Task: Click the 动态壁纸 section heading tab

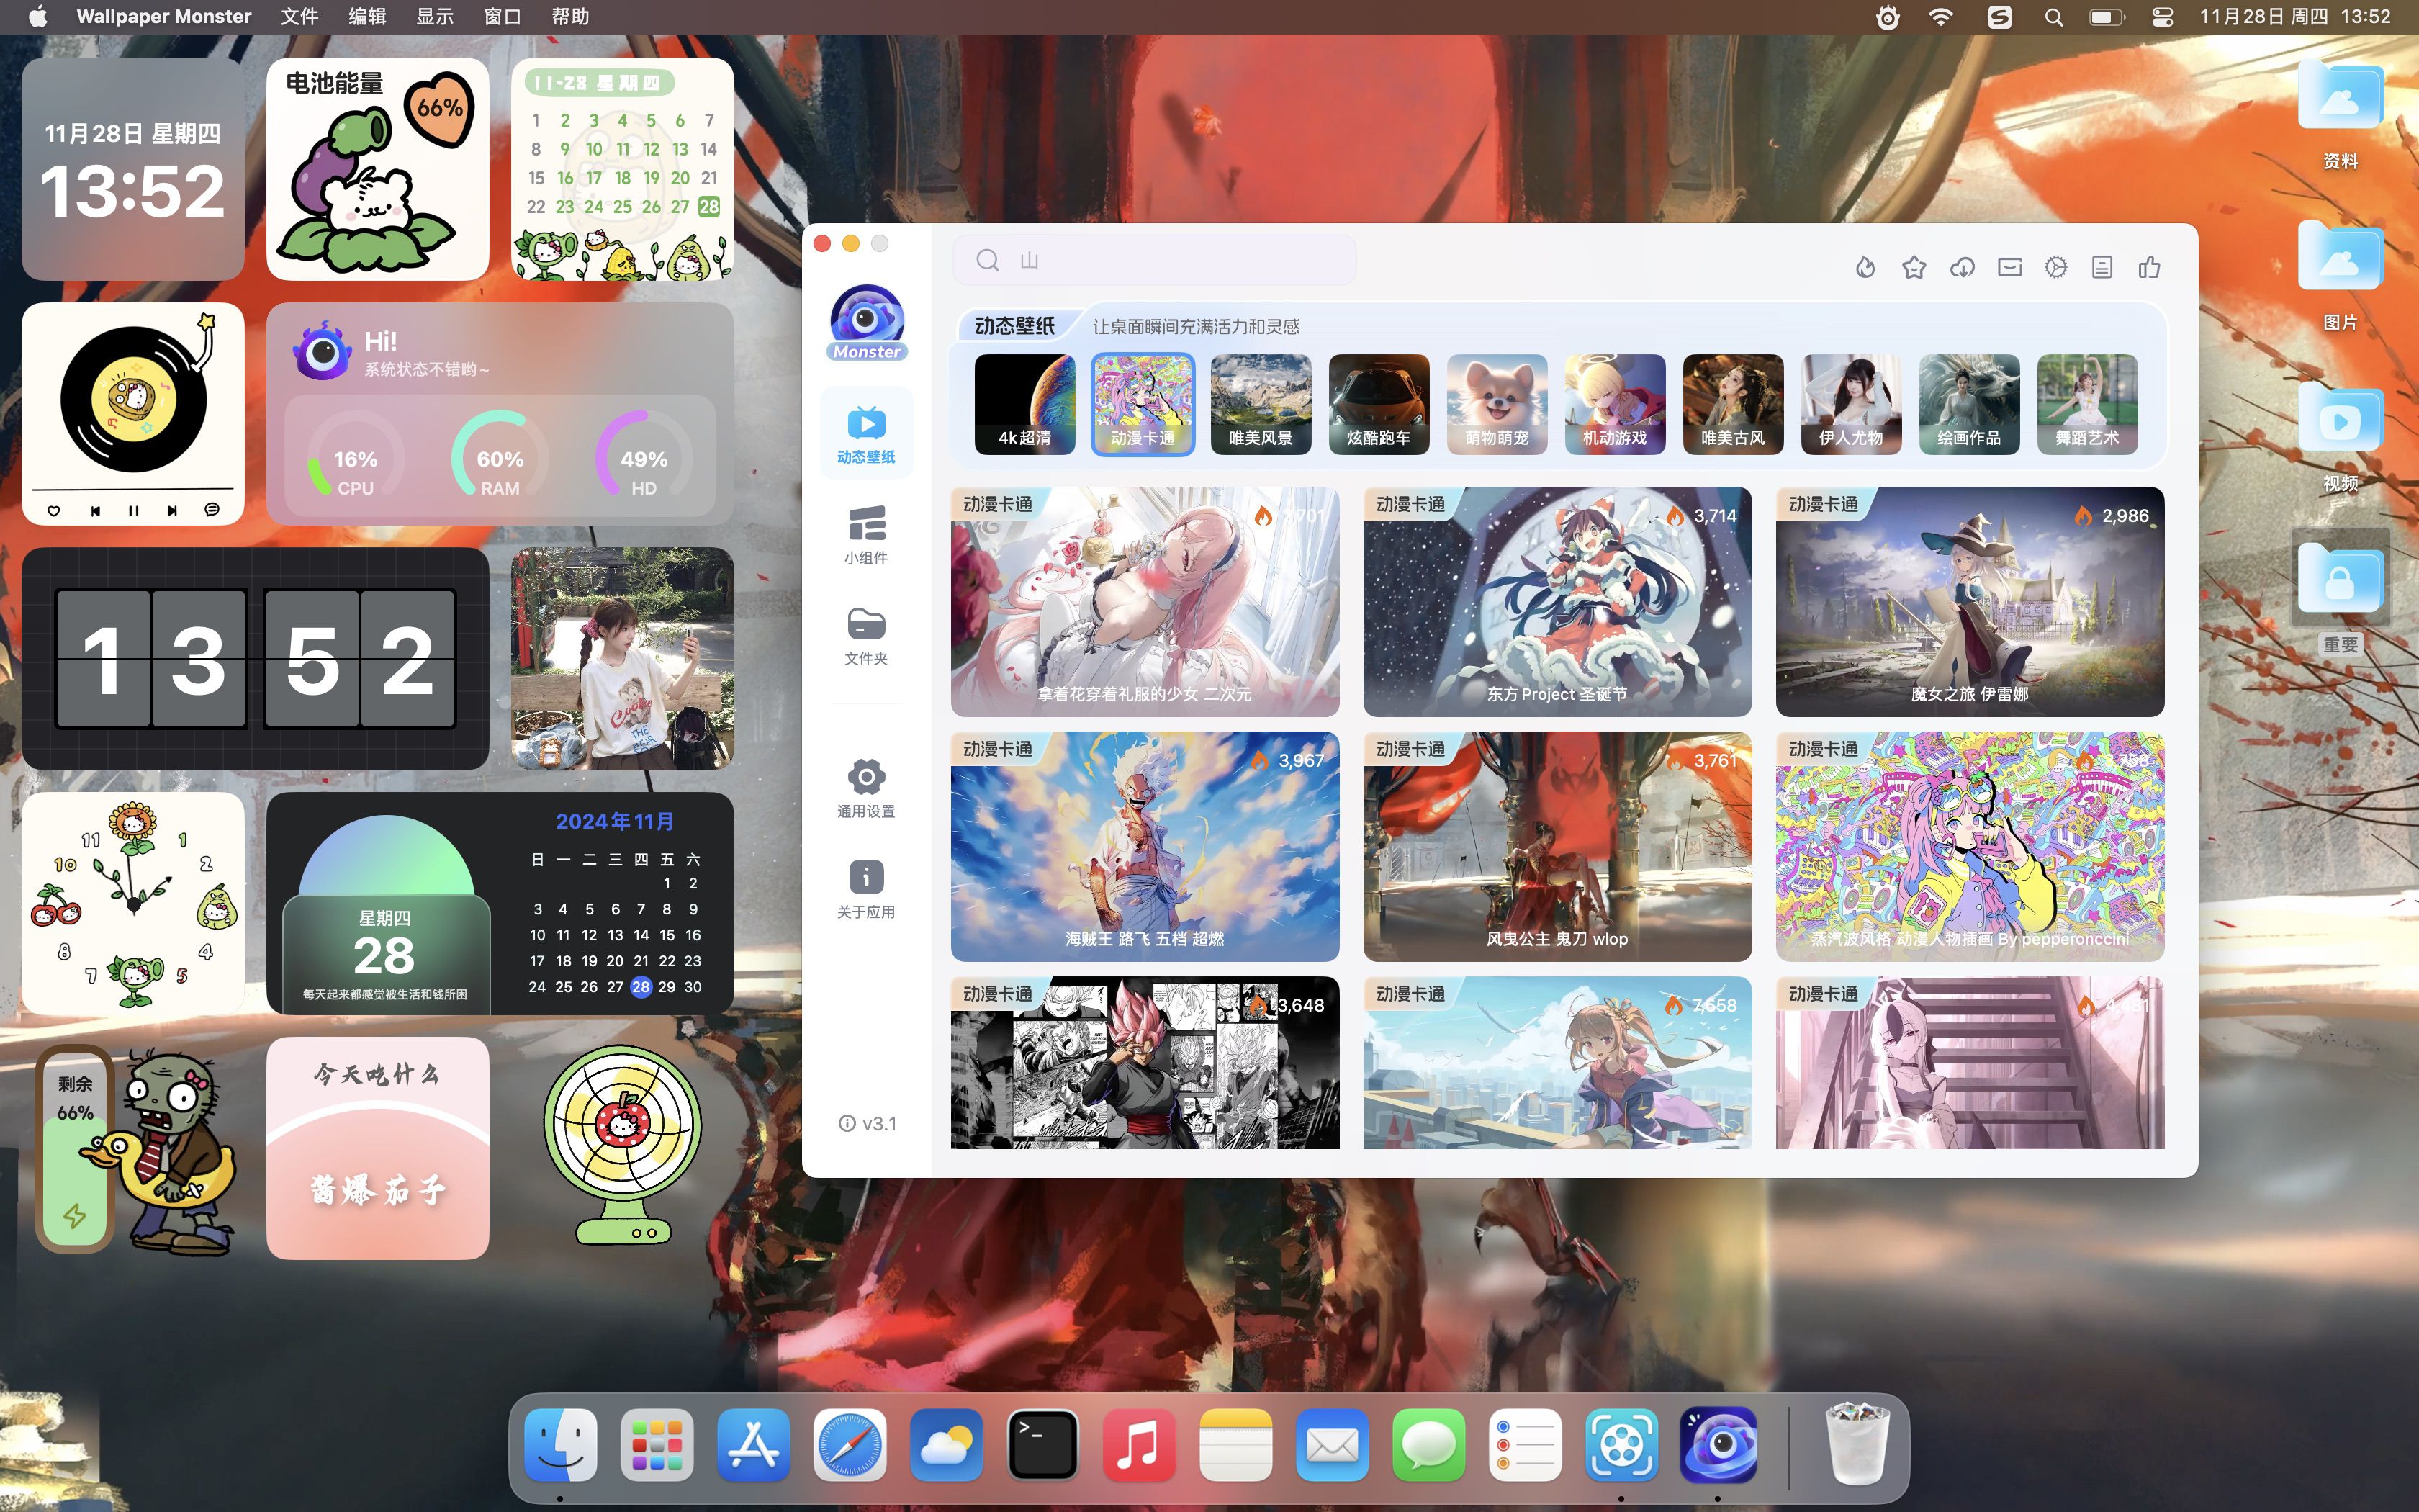Action: (1014, 326)
